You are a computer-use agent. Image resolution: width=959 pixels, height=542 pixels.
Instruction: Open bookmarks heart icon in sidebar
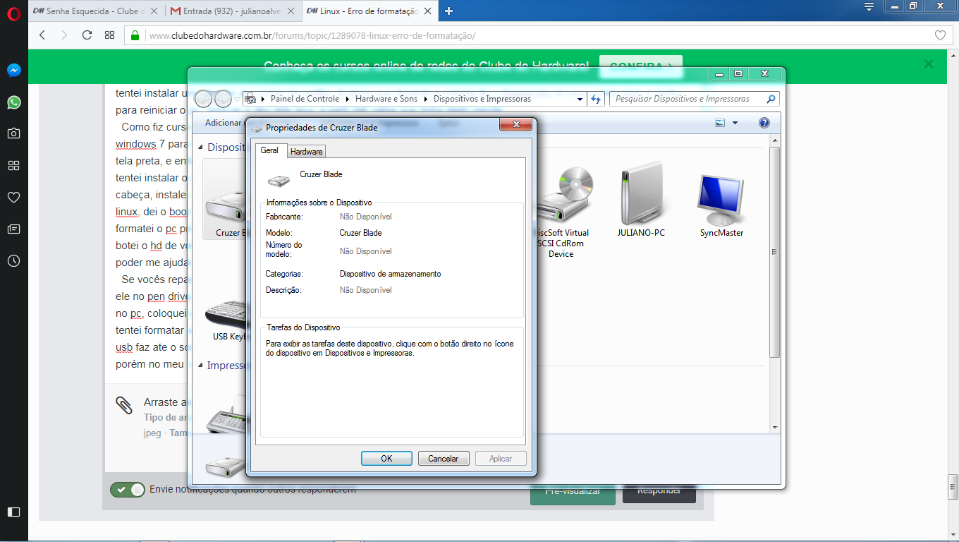pos(13,197)
